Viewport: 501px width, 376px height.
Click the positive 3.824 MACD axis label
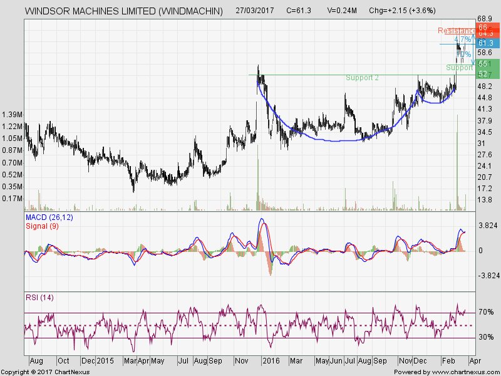(488, 226)
